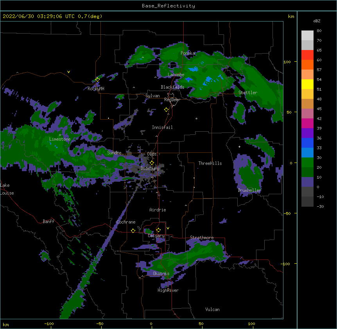Click the Okotoks town label
Image resolution: width=337 pixels, height=329 pixels.
pos(161,274)
